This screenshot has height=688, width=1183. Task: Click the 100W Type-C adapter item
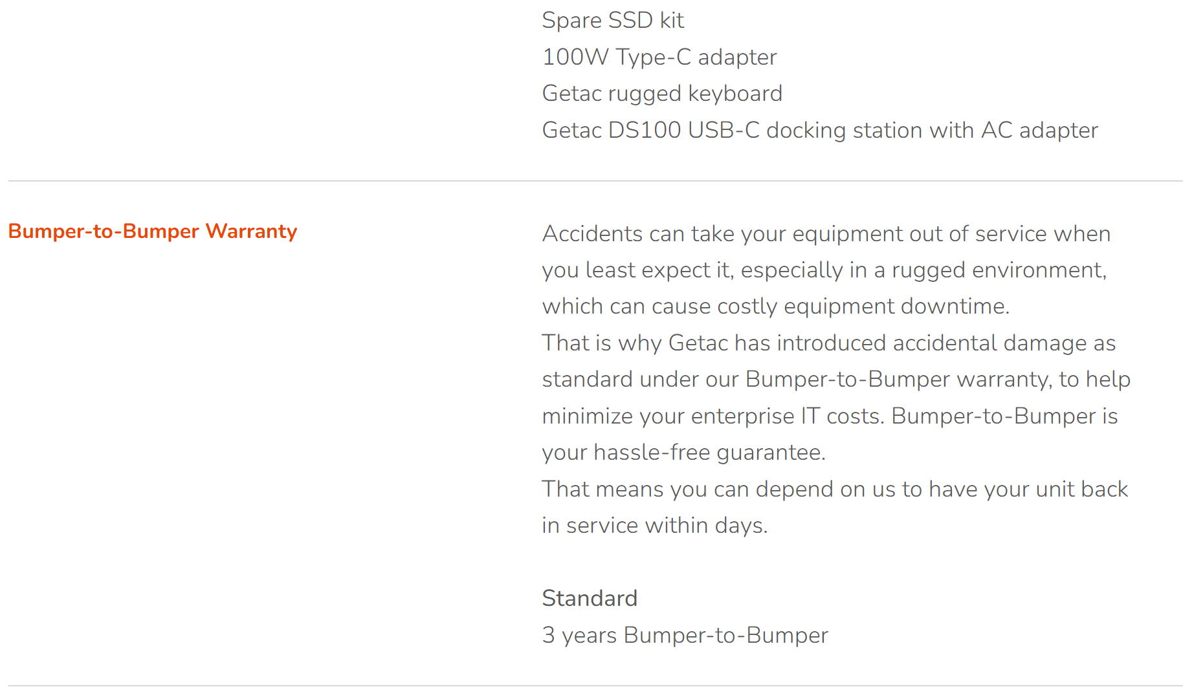(659, 57)
